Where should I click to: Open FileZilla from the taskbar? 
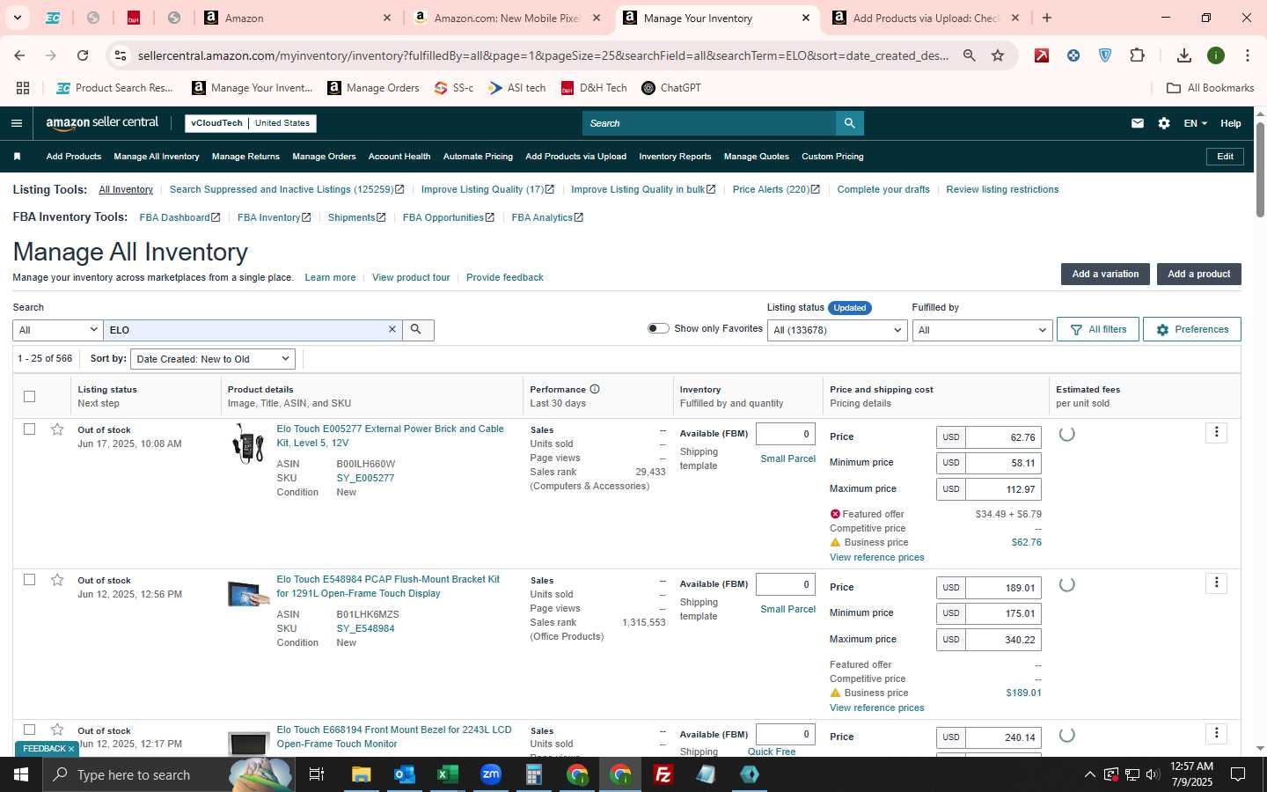[x=663, y=774]
